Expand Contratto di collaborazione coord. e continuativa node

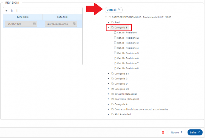coord(109,109)
